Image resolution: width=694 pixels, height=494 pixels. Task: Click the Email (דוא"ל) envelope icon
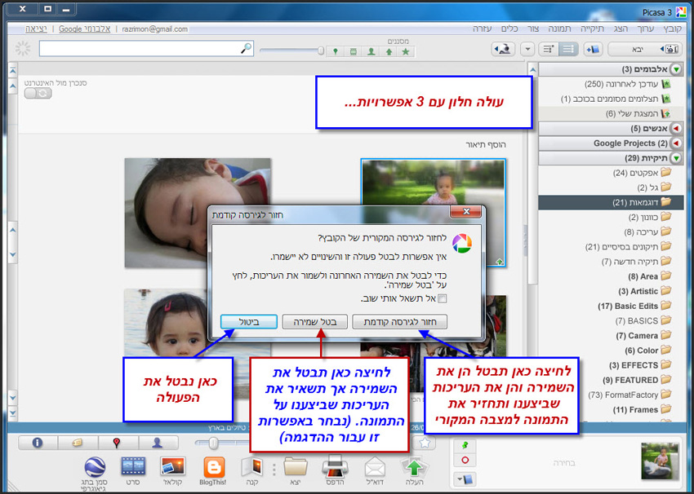[x=375, y=467]
